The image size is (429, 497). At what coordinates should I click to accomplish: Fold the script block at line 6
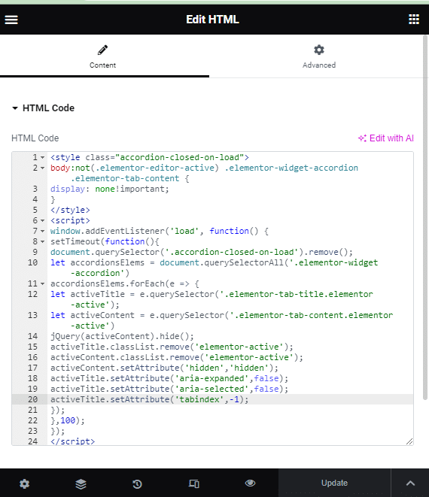[x=42, y=220]
